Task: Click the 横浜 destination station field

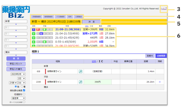Action: (16, 52)
